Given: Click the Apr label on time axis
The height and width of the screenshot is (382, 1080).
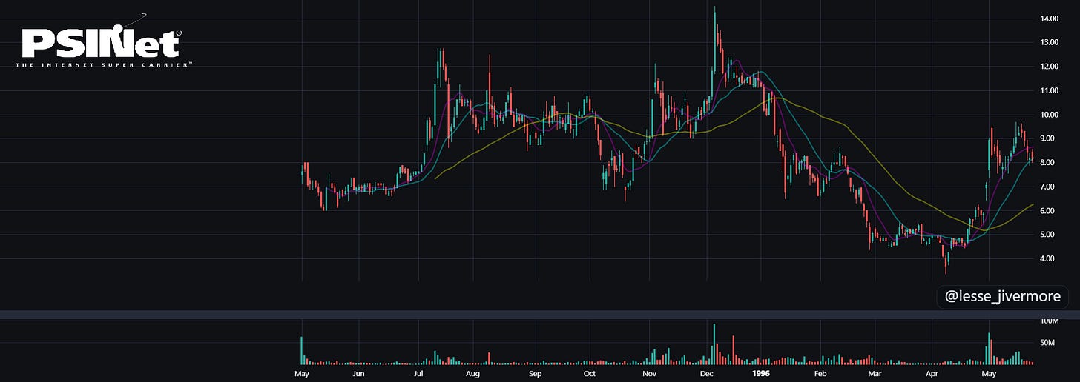Looking at the screenshot, I should (932, 374).
